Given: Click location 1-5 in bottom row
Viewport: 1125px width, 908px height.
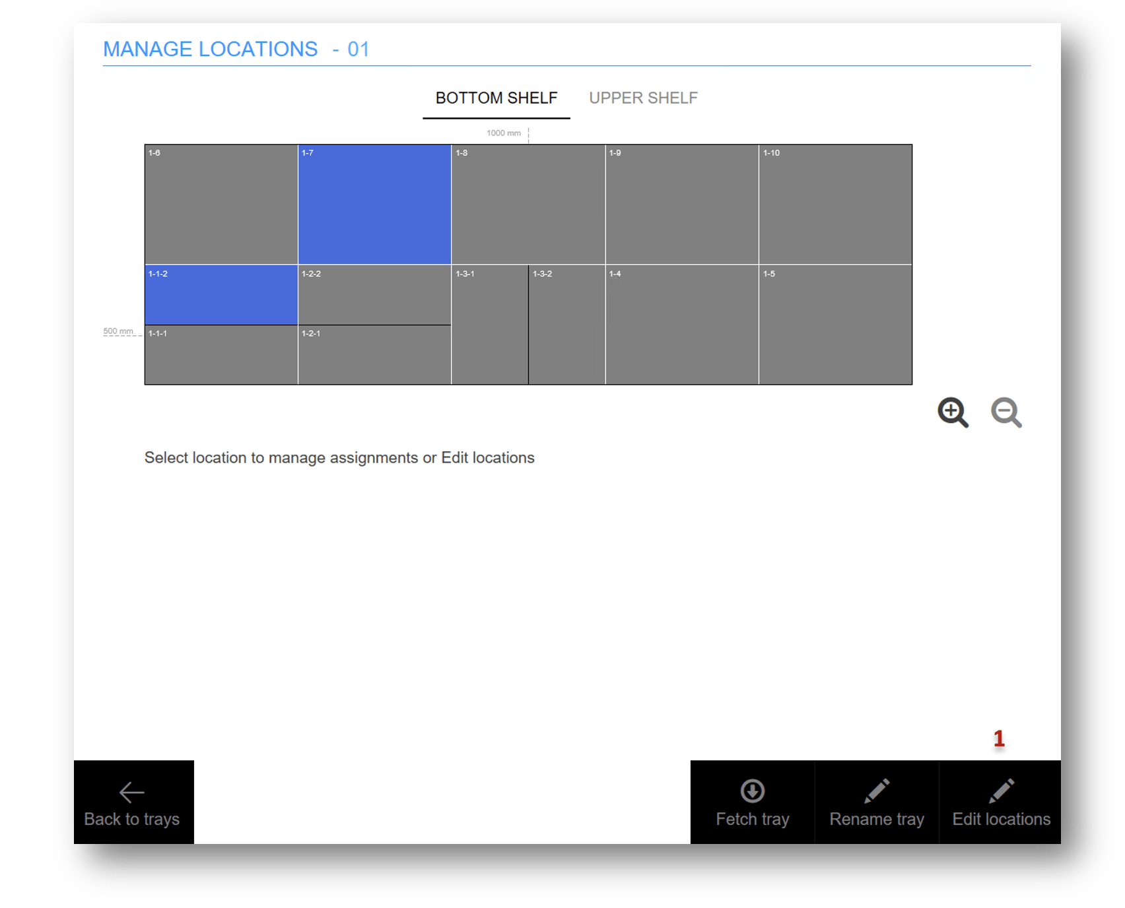Looking at the screenshot, I should click(x=835, y=325).
